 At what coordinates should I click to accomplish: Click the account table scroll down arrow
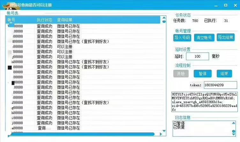(x=164, y=131)
